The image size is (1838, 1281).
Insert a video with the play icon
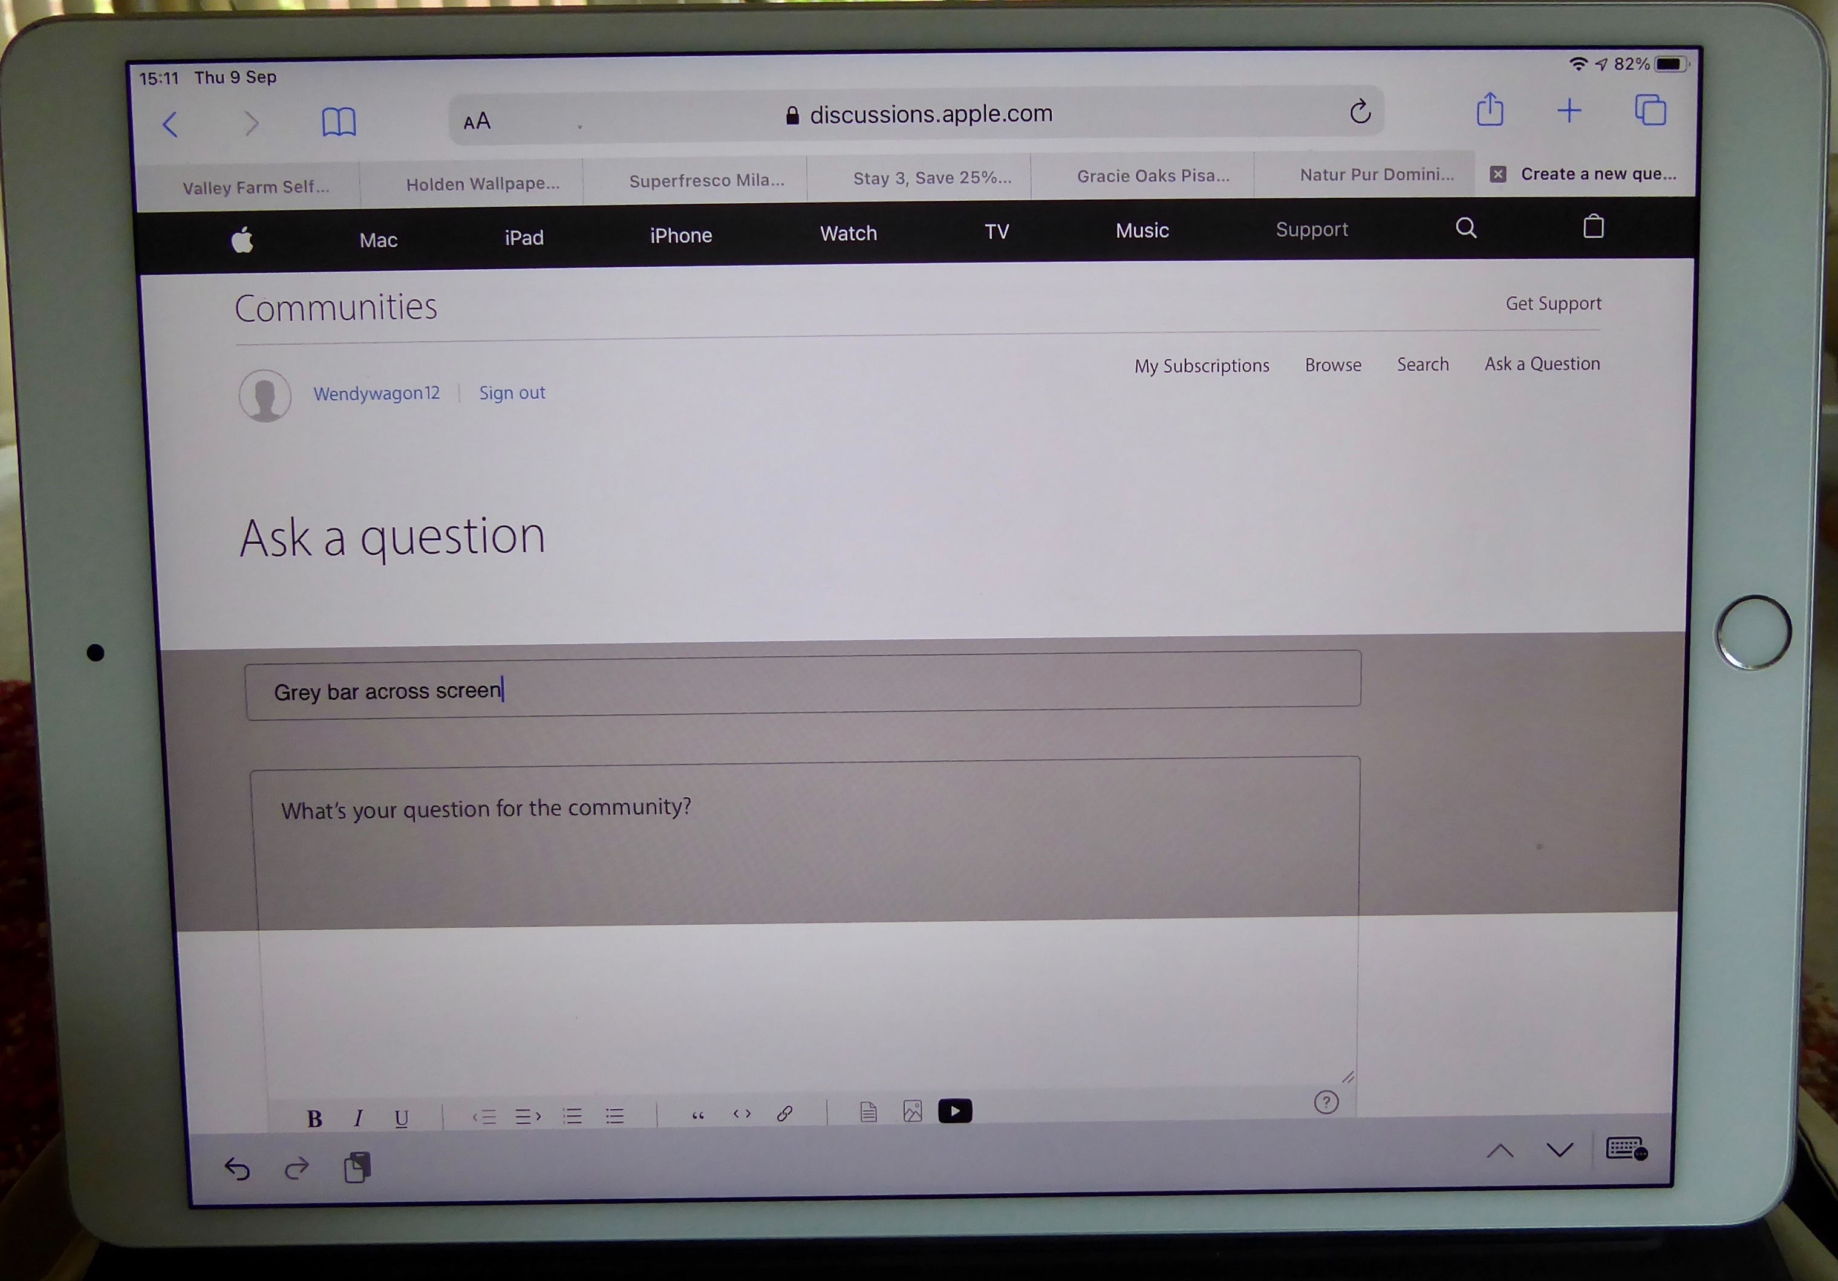[x=955, y=1110]
